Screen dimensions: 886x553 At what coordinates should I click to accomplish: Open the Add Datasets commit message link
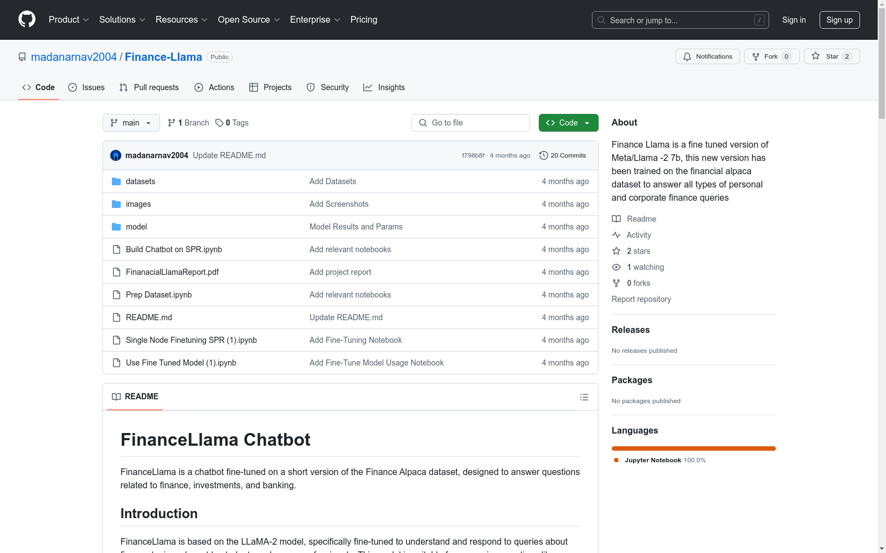(333, 181)
